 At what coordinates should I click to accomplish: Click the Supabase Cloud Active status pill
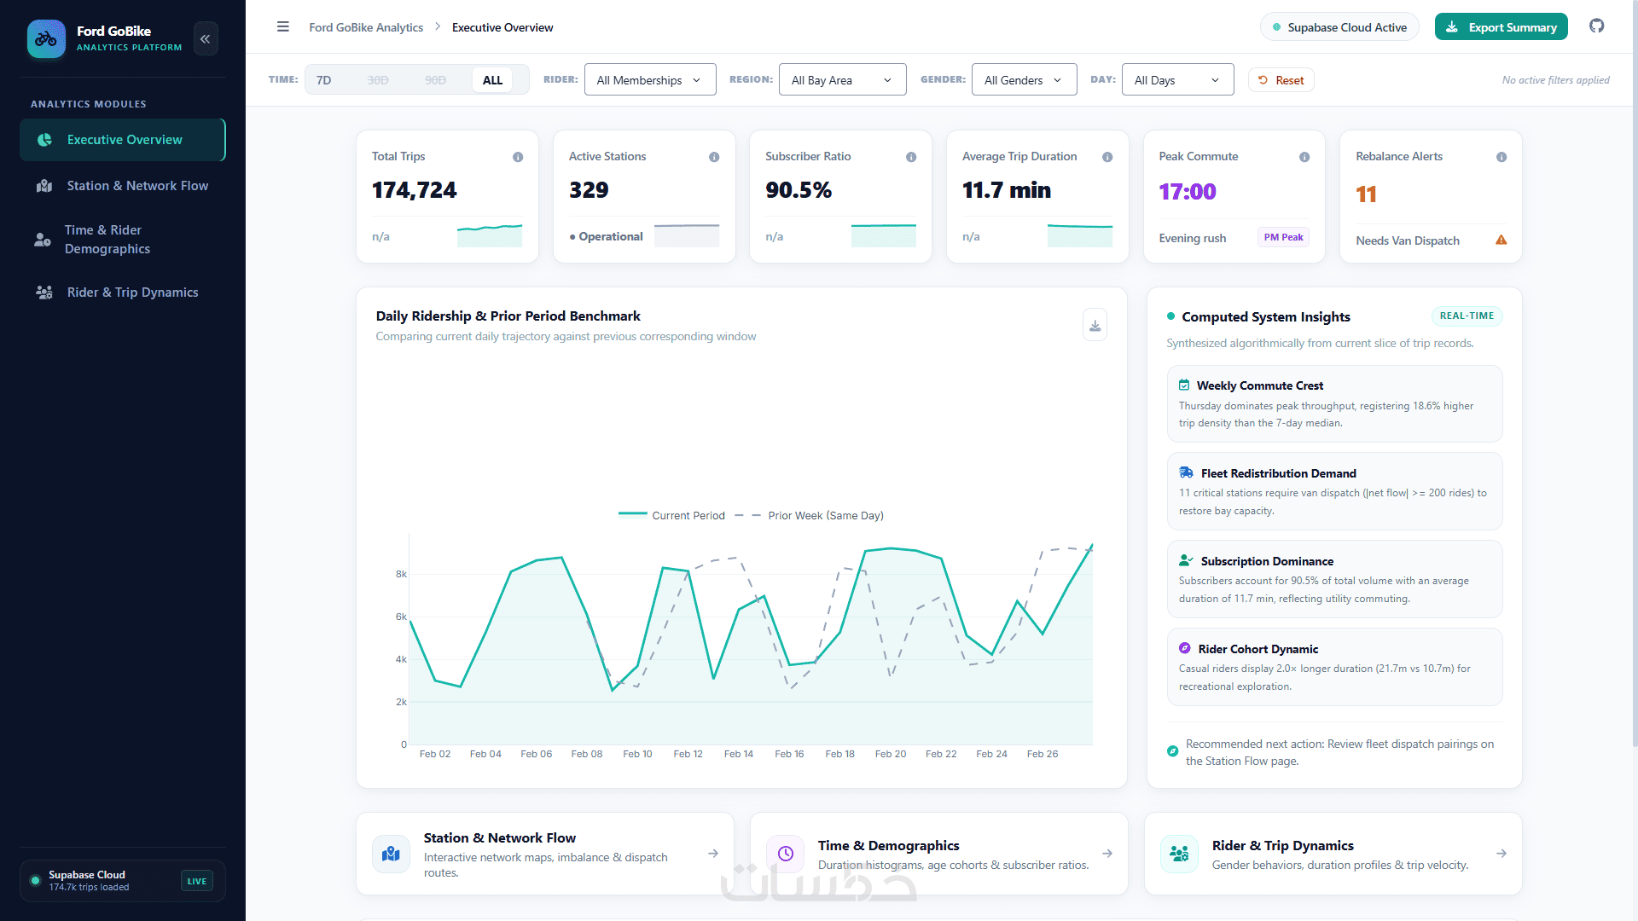click(x=1339, y=27)
